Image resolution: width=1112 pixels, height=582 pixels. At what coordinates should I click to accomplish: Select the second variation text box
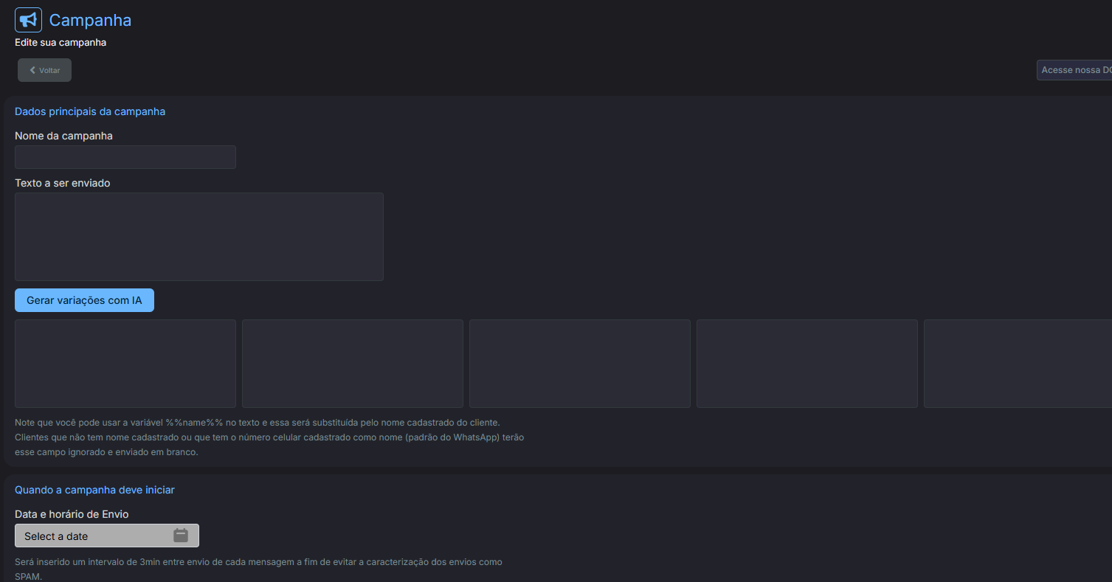[353, 364]
